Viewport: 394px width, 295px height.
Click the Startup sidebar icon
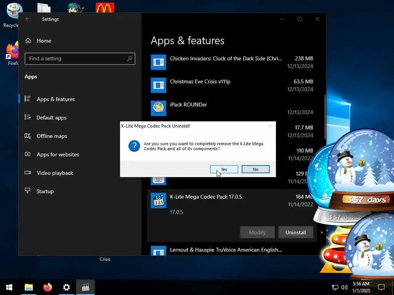[28, 191]
